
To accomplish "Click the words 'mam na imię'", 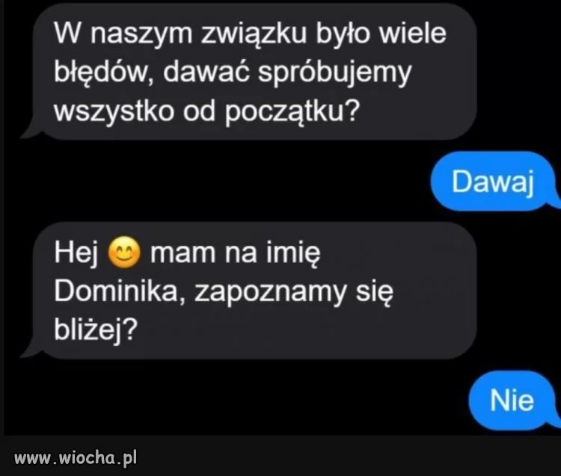I will pos(236,253).
